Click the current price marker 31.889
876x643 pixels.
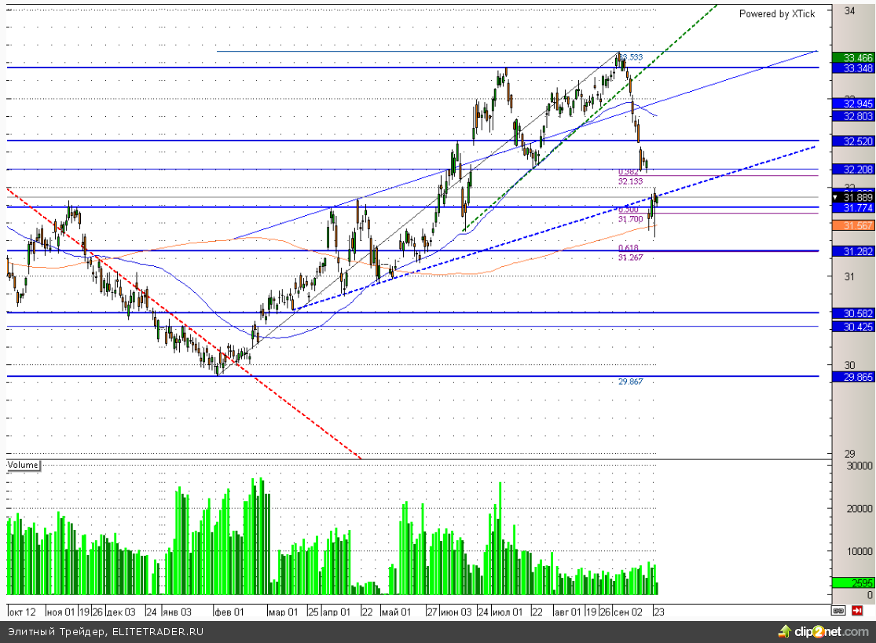[x=853, y=197]
